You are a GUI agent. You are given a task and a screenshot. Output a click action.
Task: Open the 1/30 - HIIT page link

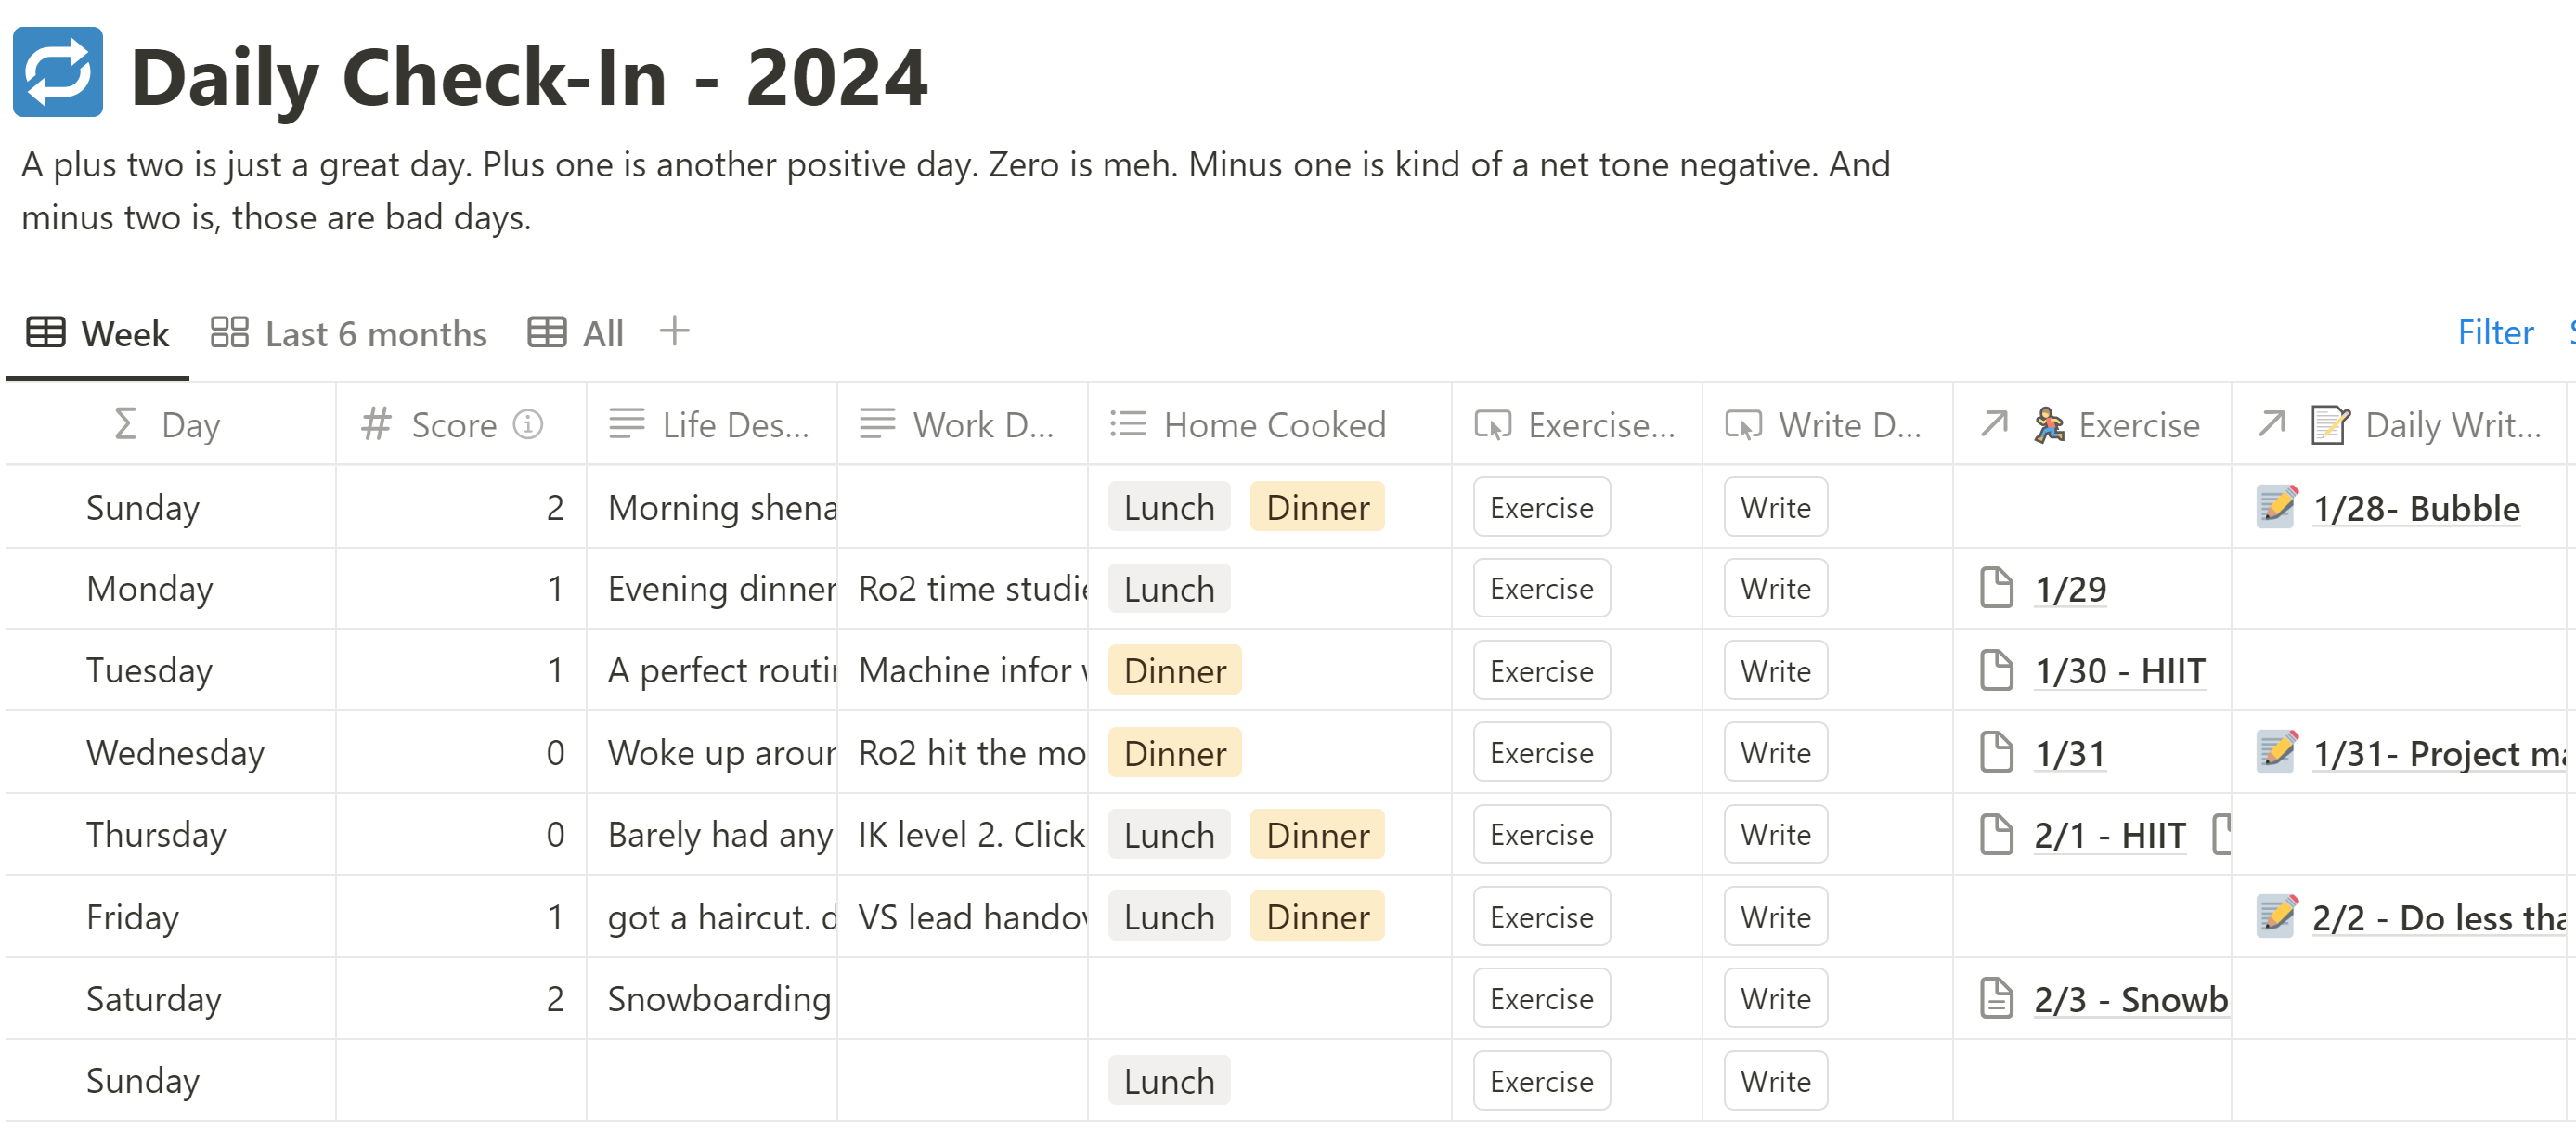click(x=2119, y=671)
